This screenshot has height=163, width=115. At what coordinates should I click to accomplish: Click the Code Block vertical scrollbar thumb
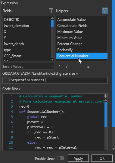click(106, 114)
